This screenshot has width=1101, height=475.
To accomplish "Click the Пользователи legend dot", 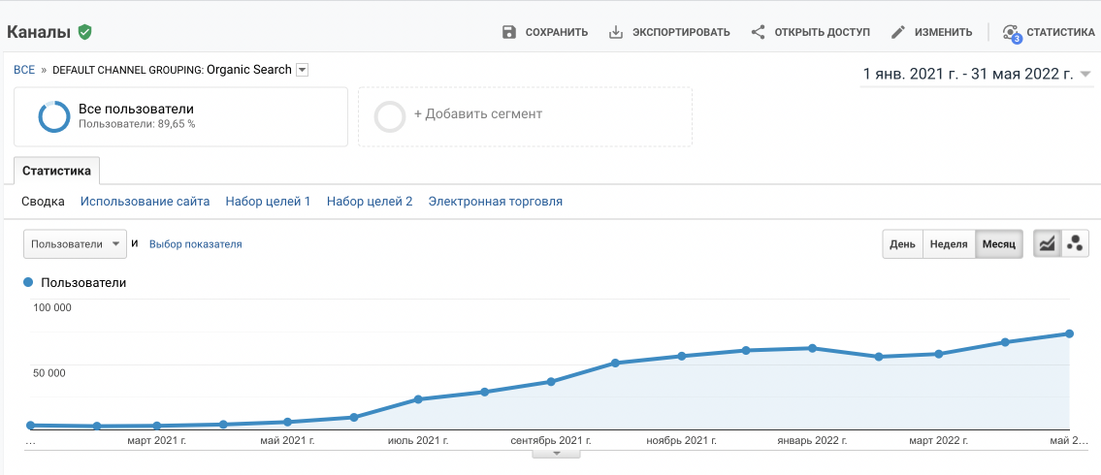I will click(x=28, y=282).
